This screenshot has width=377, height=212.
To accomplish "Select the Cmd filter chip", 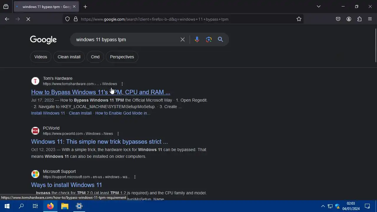I will click(95, 57).
